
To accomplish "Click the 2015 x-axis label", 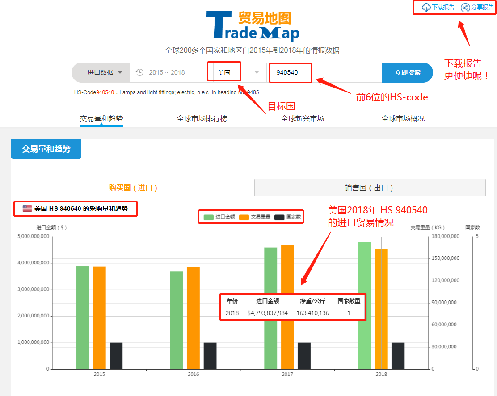I will pyautogui.click(x=99, y=374).
